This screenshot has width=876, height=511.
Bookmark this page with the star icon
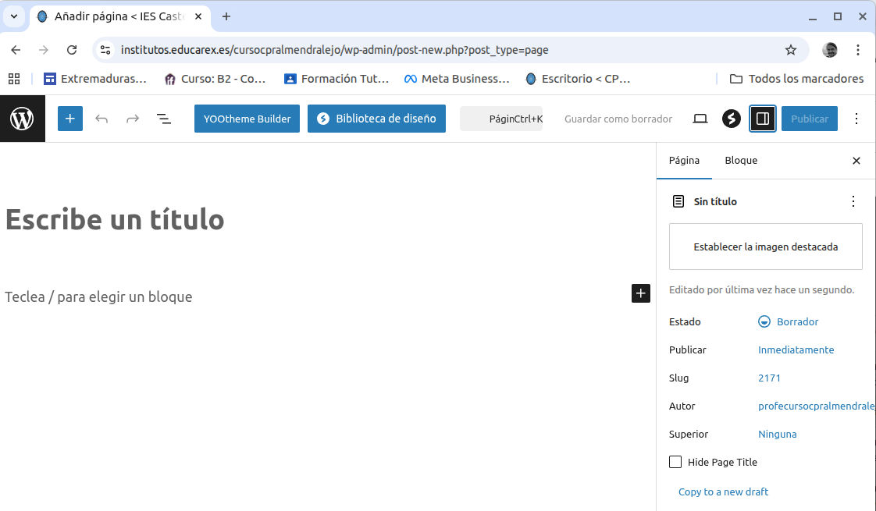(x=791, y=50)
